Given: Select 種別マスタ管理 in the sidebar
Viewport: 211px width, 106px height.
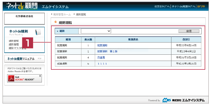Looking at the screenshot, I should tap(17, 48).
